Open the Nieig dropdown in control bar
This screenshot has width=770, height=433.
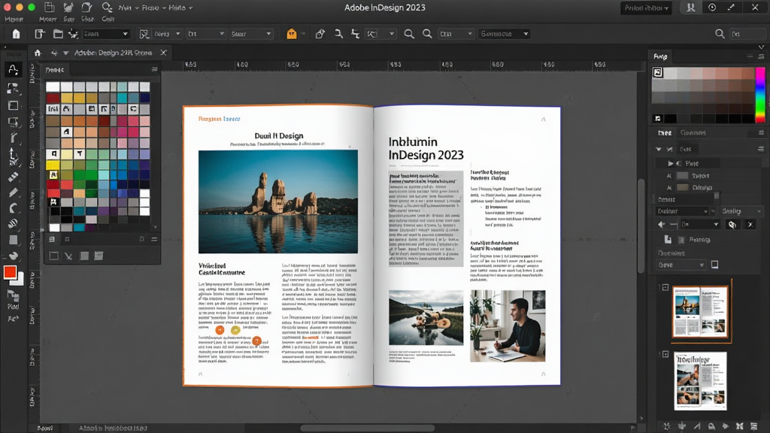tap(166, 34)
